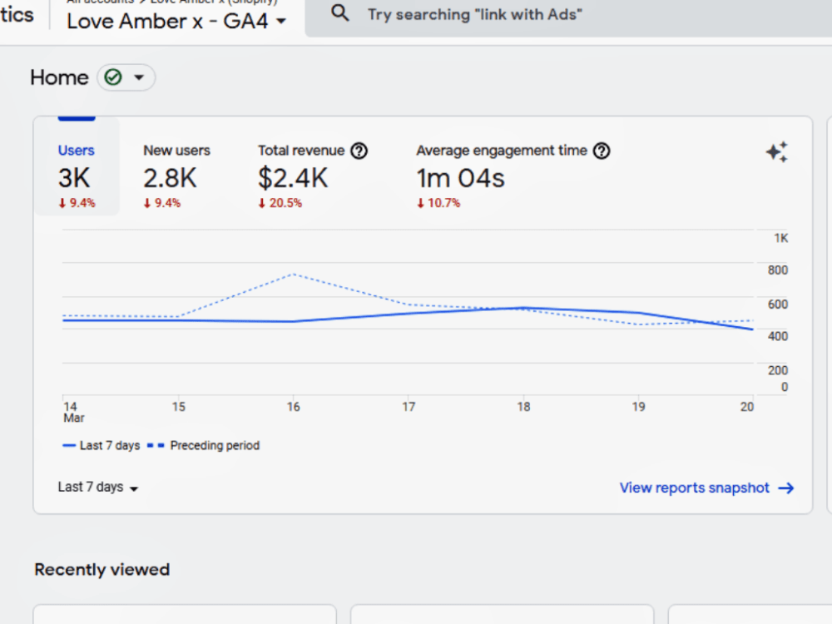Click the red down arrow under Users
The width and height of the screenshot is (832, 624).
(62, 203)
